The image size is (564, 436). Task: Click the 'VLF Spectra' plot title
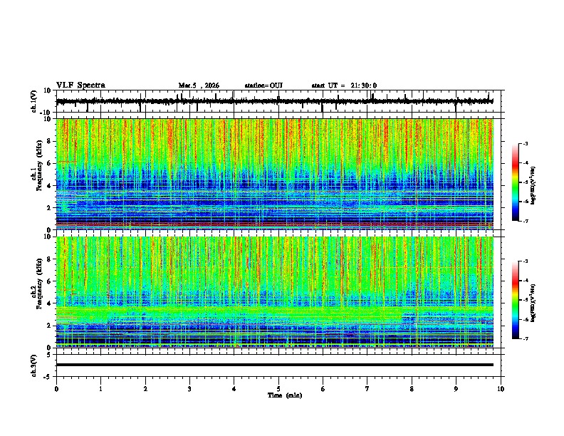(80, 85)
